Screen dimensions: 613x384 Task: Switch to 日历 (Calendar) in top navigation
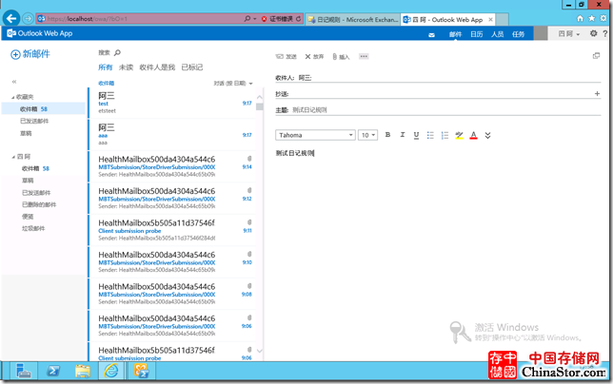click(477, 34)
